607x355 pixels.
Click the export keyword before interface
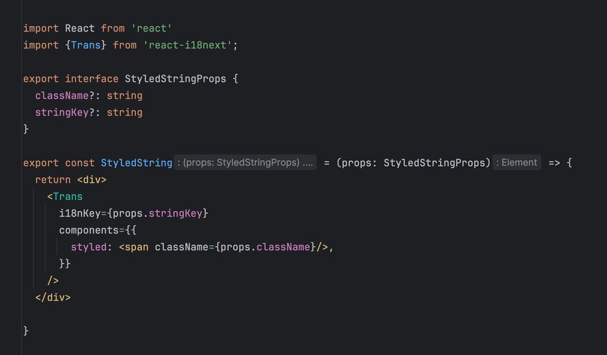pos(41,79)
